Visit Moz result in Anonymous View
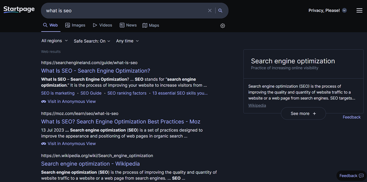Image resolution: width=367 pixels, height=182 pixels. pyautogui.click(x=68, y=144)
